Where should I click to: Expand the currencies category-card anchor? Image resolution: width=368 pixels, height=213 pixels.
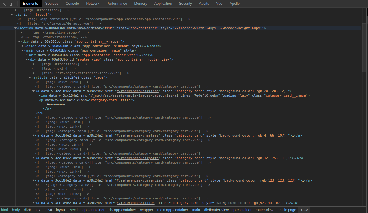[x=34, y=180]
